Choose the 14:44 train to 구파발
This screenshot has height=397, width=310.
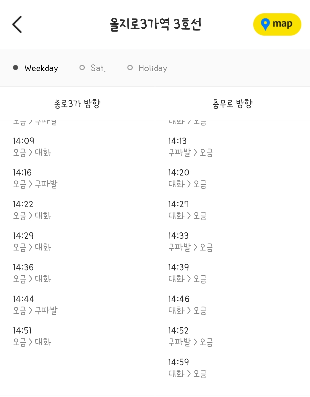(35, 305)
